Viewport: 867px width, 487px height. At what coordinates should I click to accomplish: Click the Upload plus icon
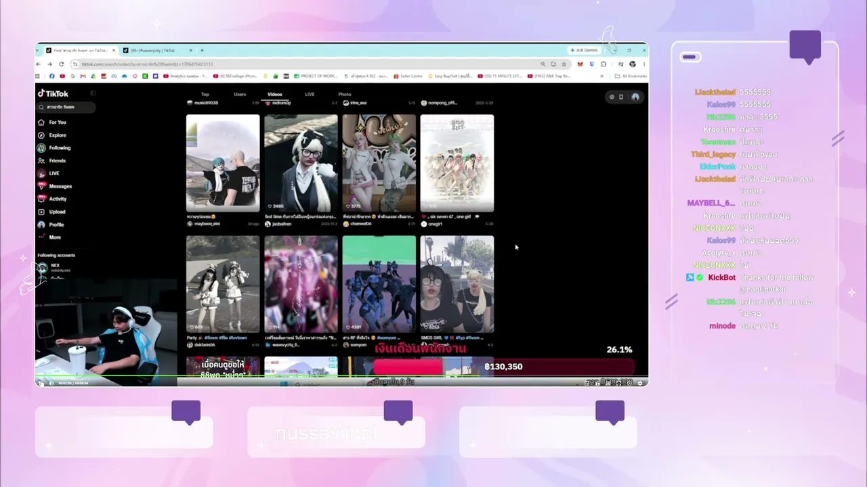click(x=41, y=212)
